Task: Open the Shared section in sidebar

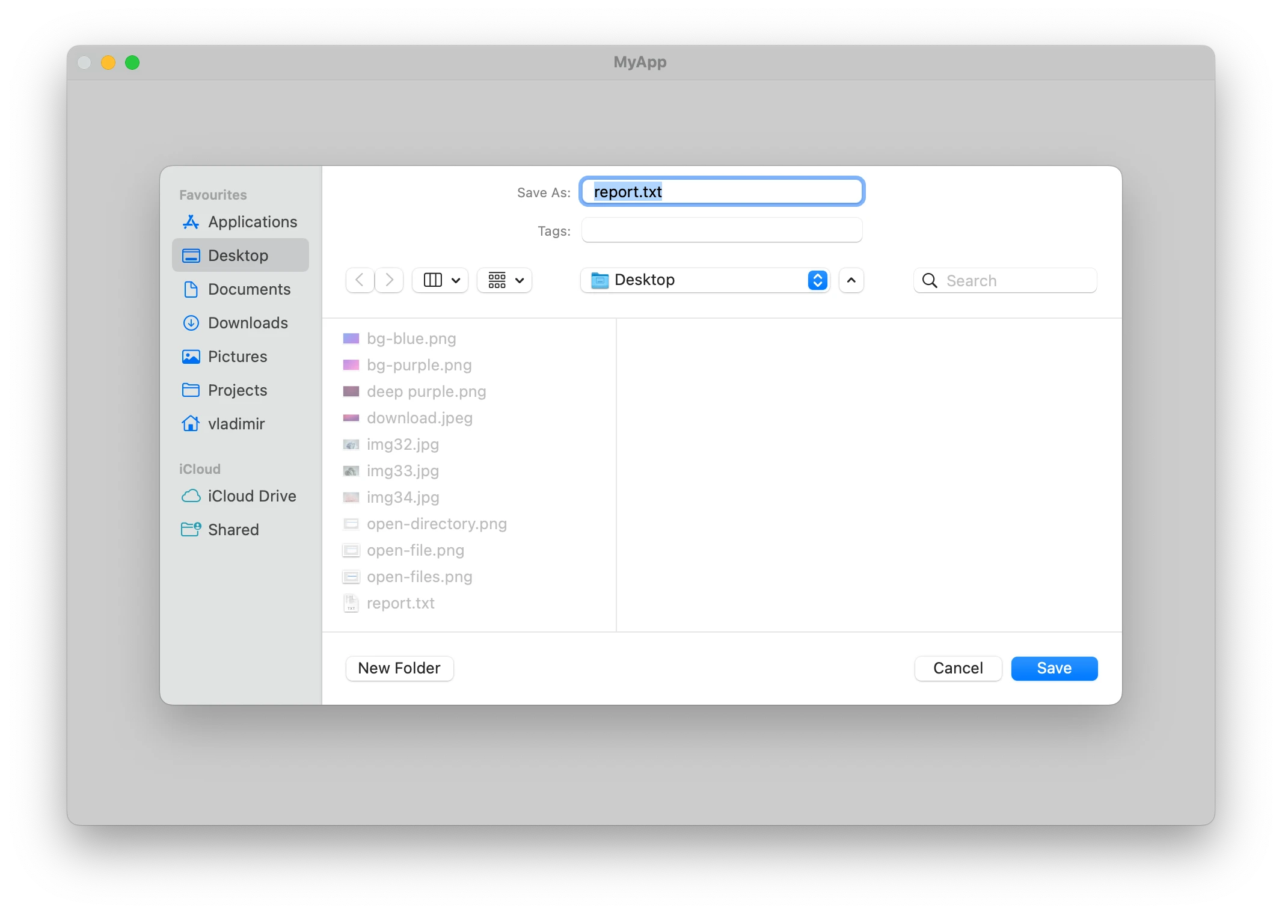Action: pos(233,530)
